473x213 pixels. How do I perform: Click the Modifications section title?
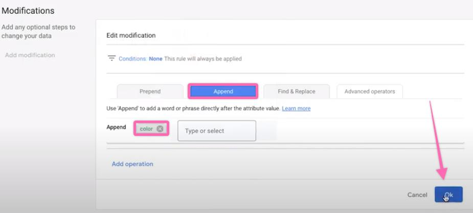coord(28,10)
